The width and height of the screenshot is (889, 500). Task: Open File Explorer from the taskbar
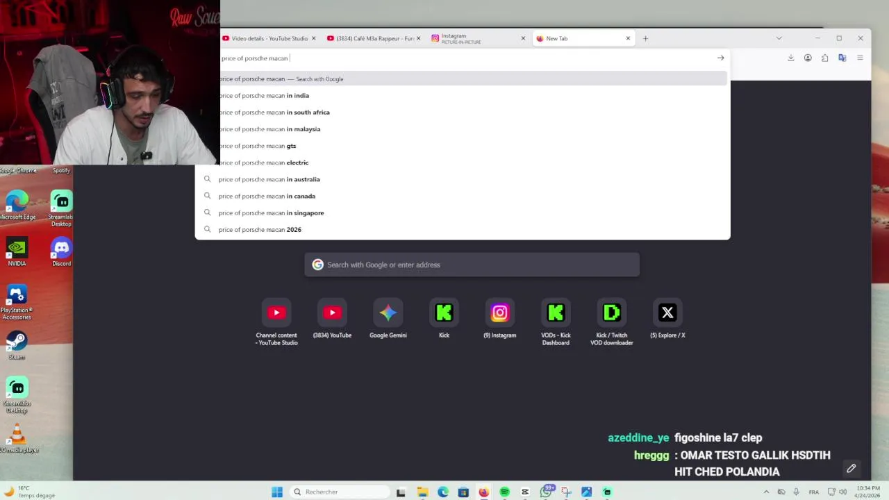point(422,492)
